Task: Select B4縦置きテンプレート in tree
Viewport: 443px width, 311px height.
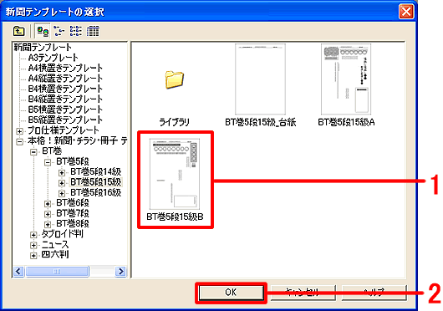Action: click(x=65, y=99)
